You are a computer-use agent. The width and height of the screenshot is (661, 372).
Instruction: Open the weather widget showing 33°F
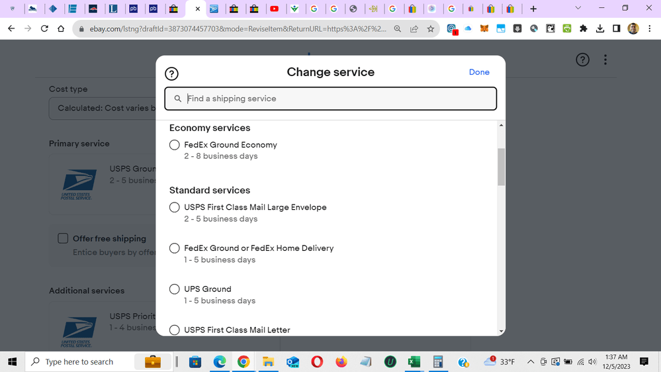(500, 362)
